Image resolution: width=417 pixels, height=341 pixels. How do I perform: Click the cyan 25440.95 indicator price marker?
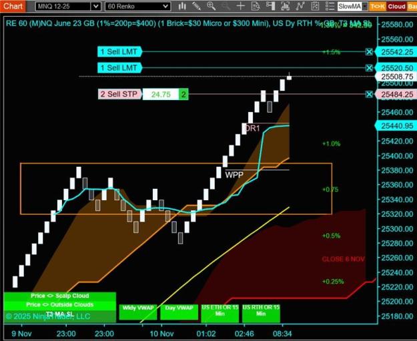[396, 126]
